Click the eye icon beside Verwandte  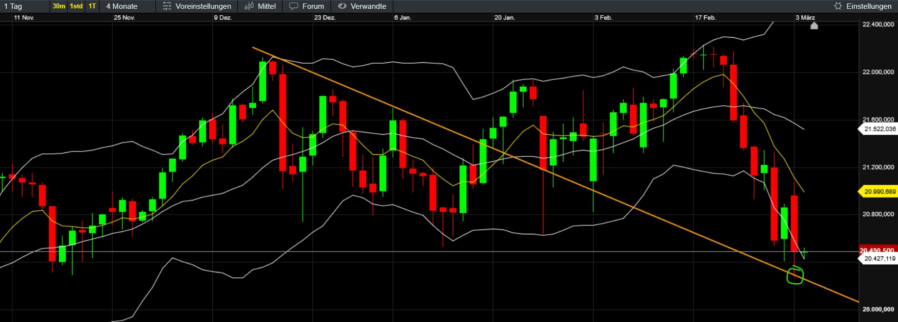pyautogui.click(x=342, y=6)
